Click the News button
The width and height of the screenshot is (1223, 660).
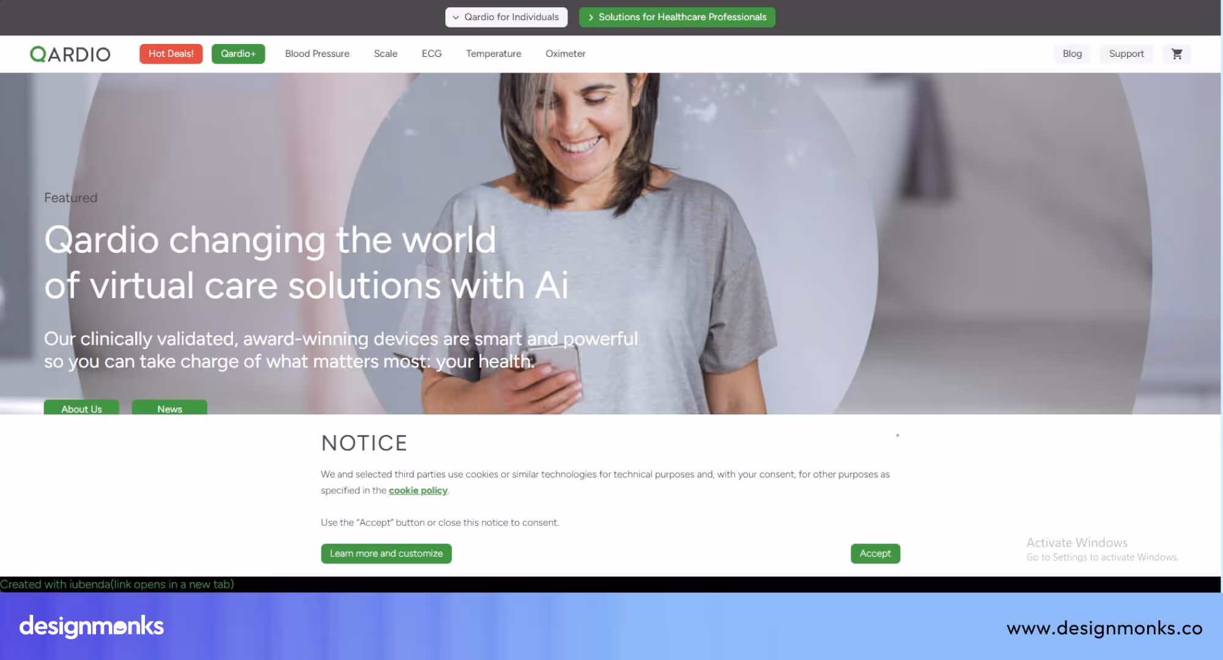click(169, 408)
